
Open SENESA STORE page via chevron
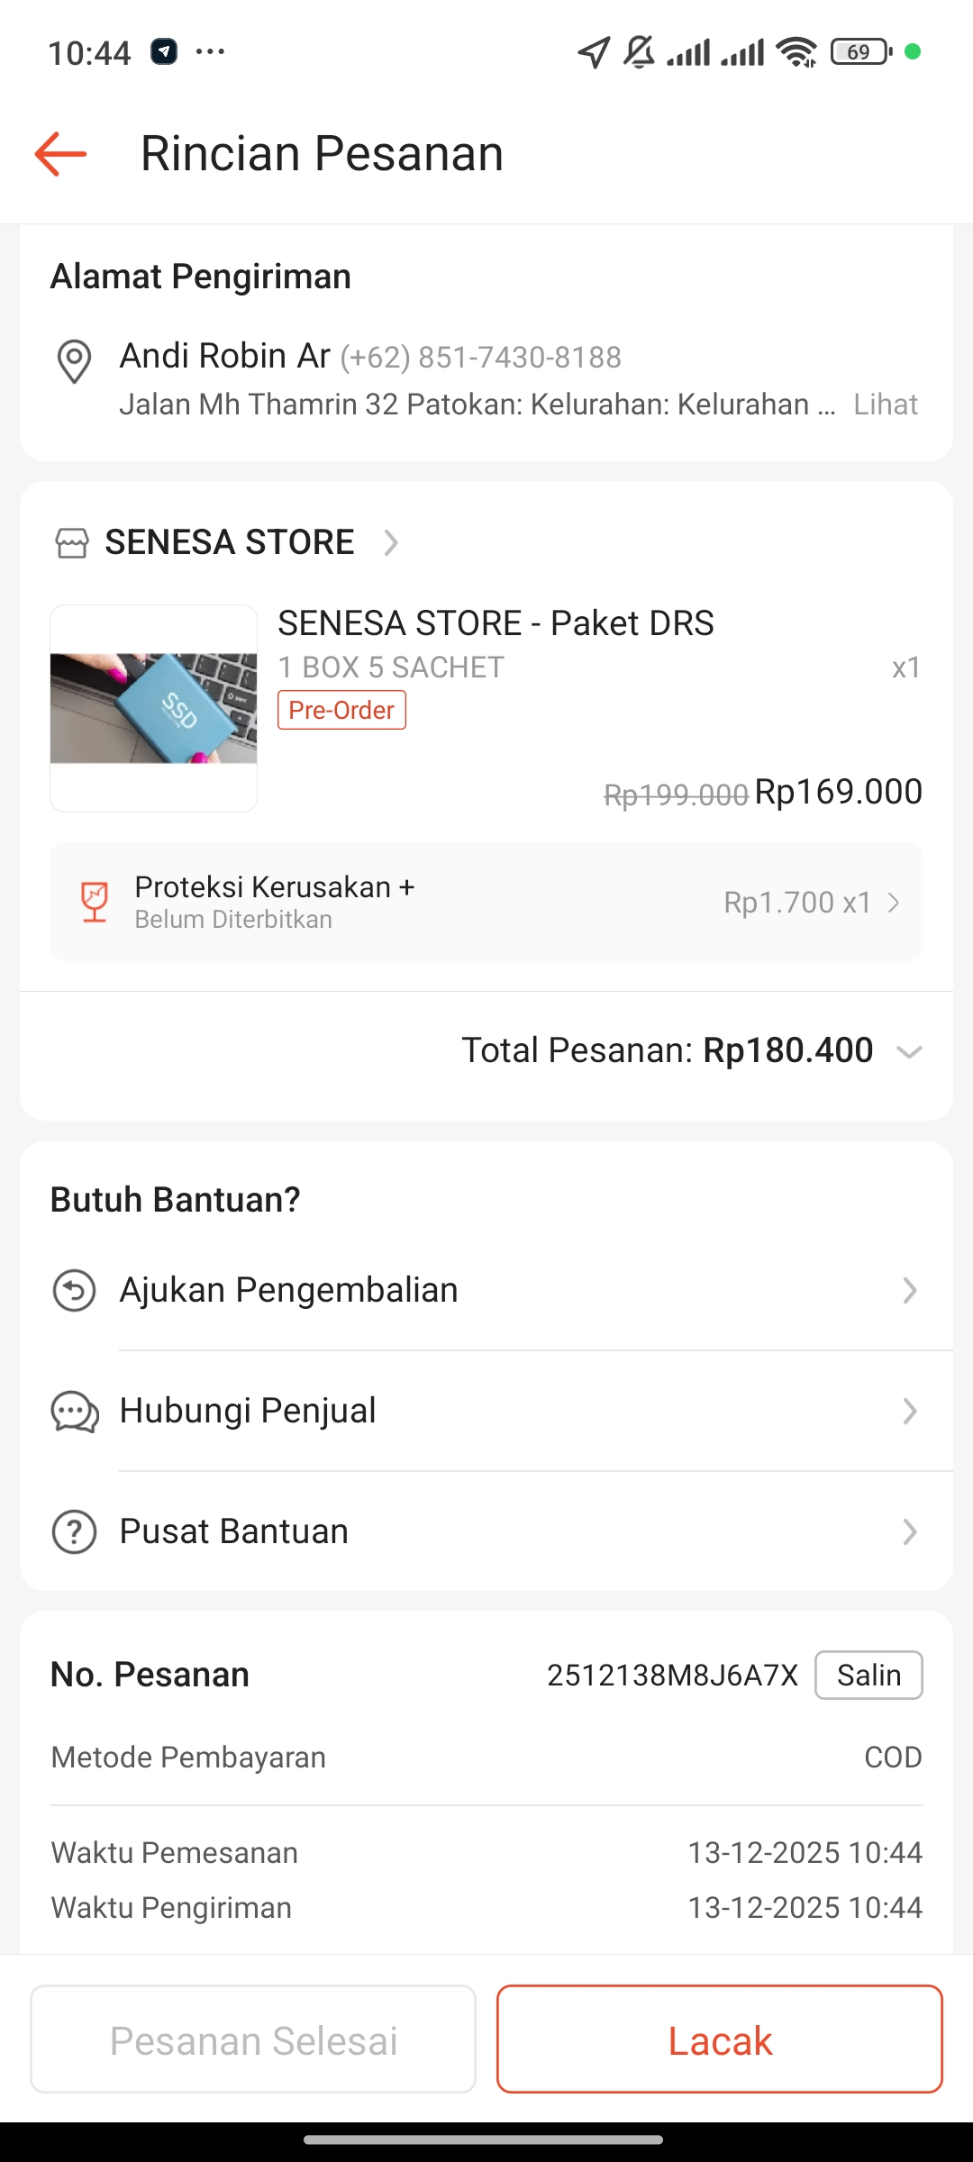[x=391, y=543]
